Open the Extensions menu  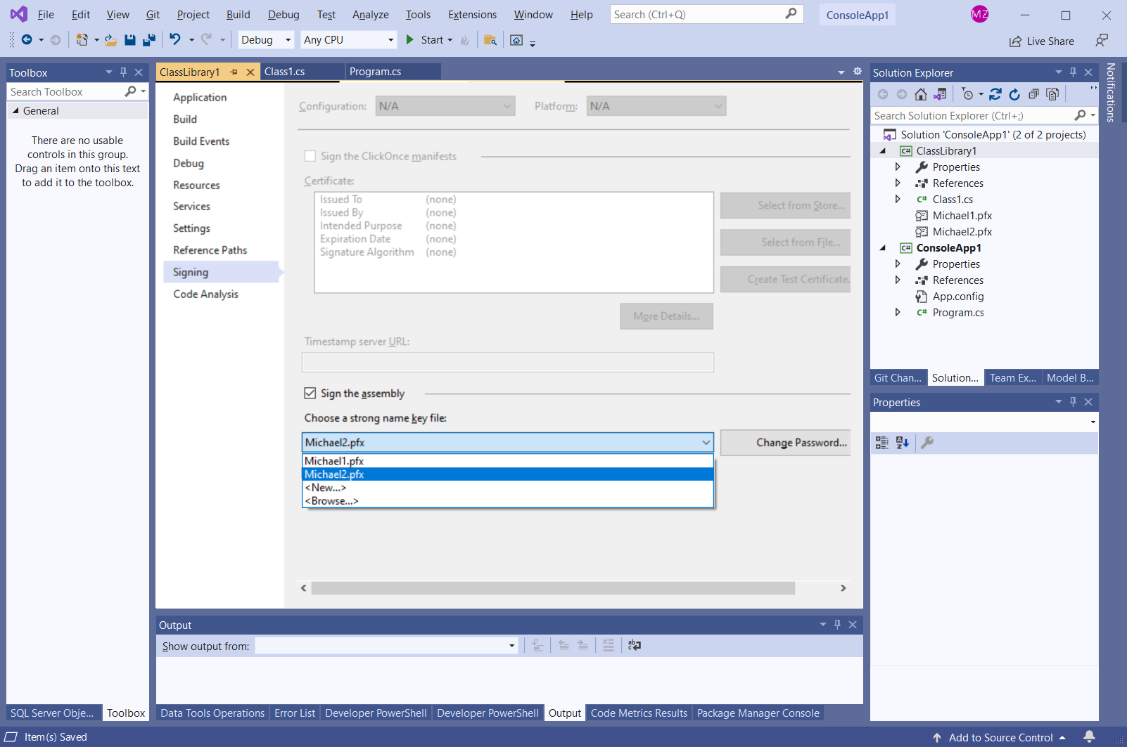coord(472,15)
